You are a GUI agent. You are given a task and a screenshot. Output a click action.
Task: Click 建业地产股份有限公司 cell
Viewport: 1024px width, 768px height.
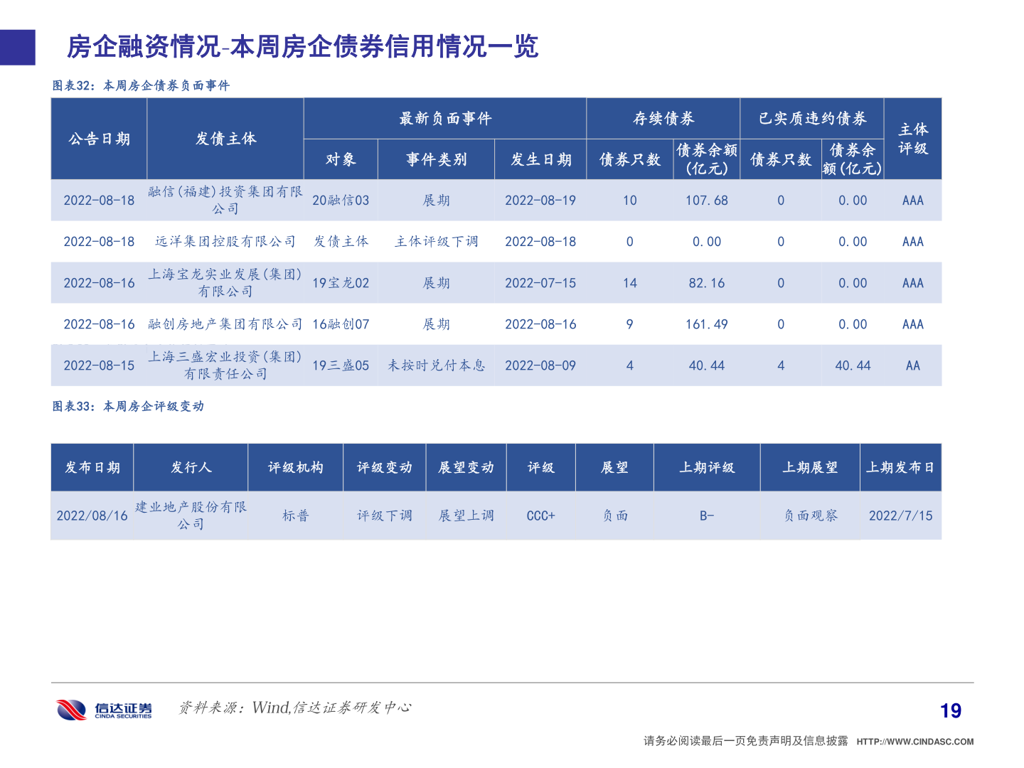click(x=191, y=516)
